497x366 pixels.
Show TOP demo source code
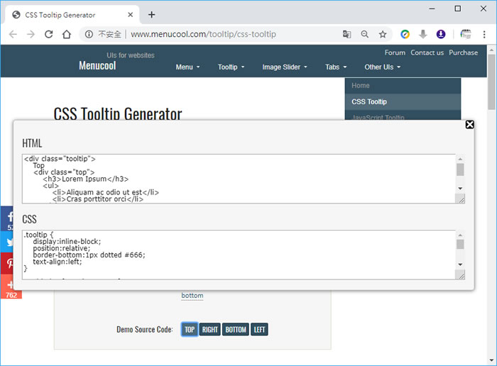click(190, 330)
